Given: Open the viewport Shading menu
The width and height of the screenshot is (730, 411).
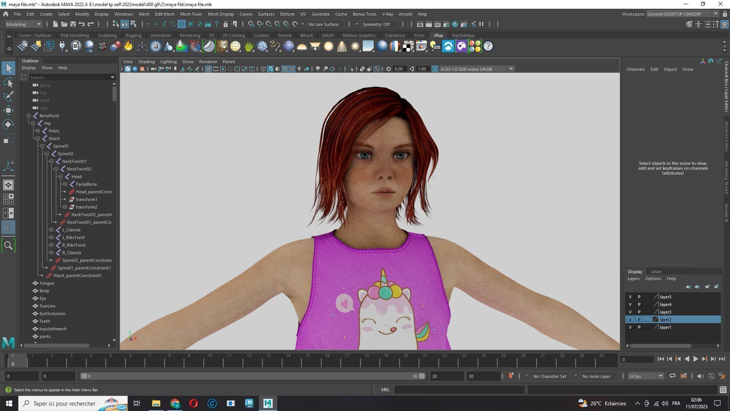Looking at the screenshot, I should [146, 62].
